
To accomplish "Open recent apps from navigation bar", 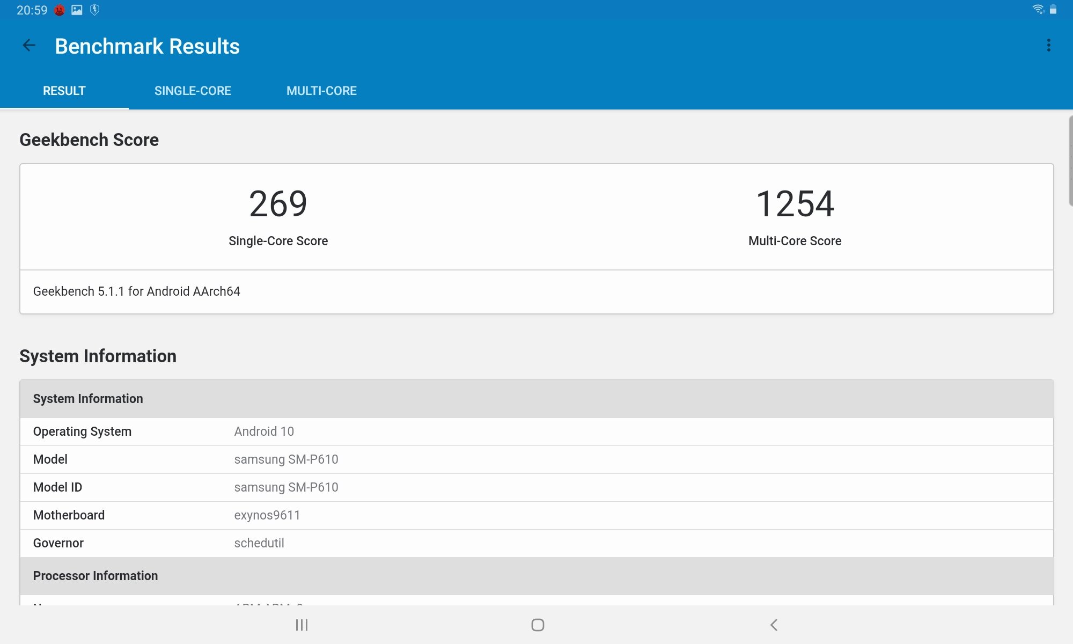I will point(302,625).
